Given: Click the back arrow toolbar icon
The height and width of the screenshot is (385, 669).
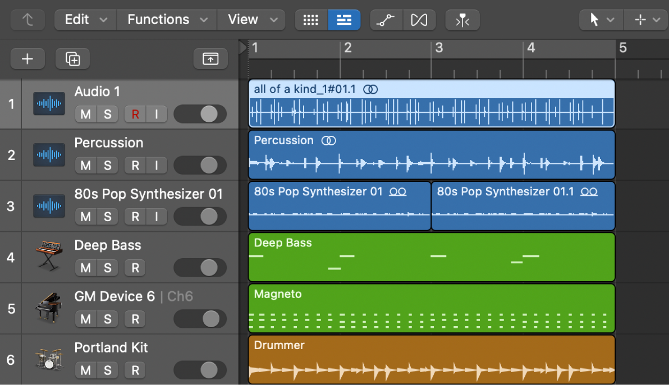Looking at the screenshot, I should click(x=28, y=20).
